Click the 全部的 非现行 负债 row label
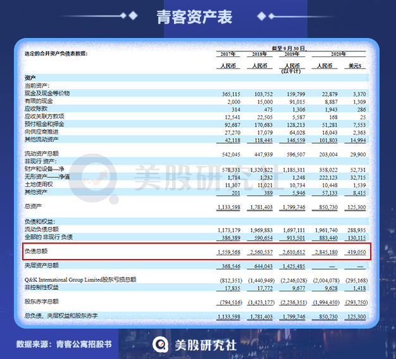This screenshot has height=359, width=396. pyautogui.click(x=49, y=237)
